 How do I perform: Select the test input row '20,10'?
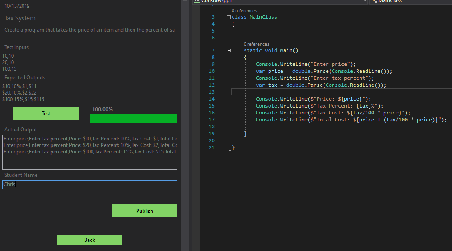coord(8,62)
